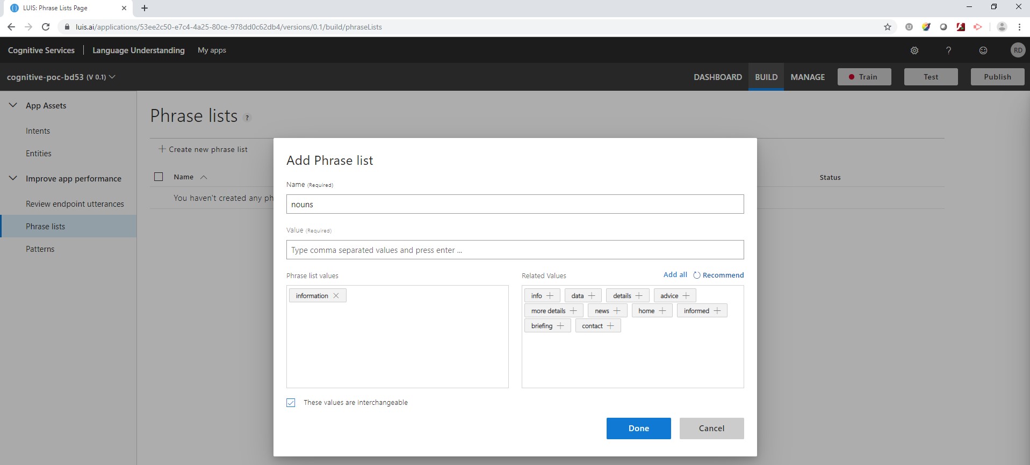Add 'info' related value with plus icon
The image size is (1030, 465).
click(x=550, y=296)
